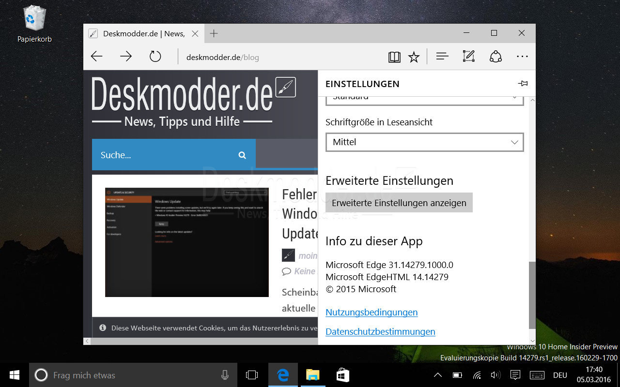Open the More actions ellipsis menu
This screenshot has width=620, height=387.
coord(522,57)
